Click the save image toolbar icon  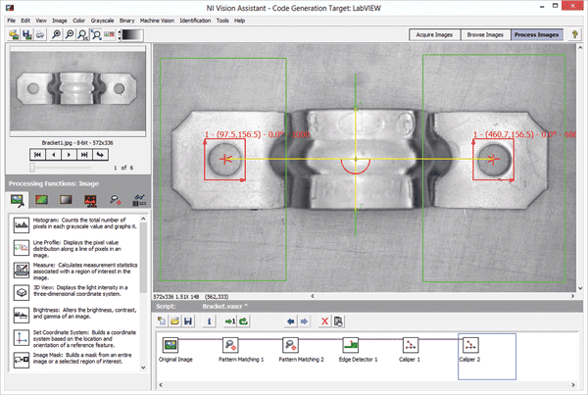pyautogui.click(x=27, y=34)
